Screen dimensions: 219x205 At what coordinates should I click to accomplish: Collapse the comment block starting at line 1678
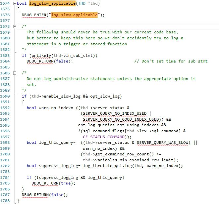click(x=15, y=27)
